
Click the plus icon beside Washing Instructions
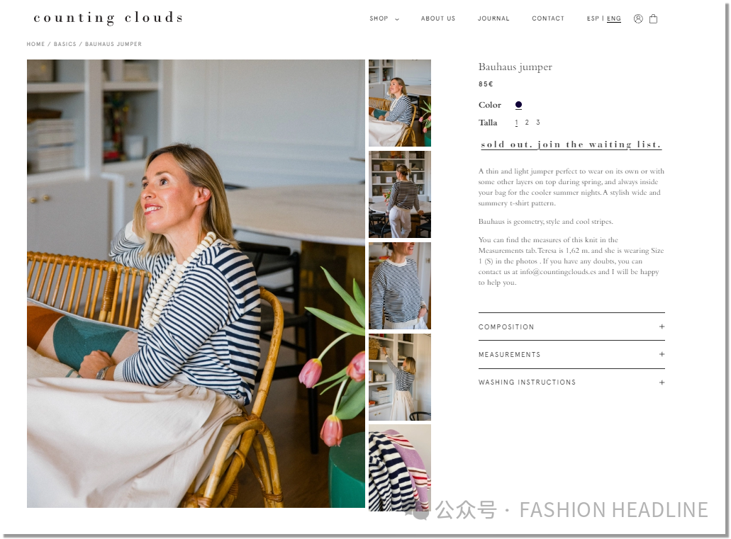(662, 382)
